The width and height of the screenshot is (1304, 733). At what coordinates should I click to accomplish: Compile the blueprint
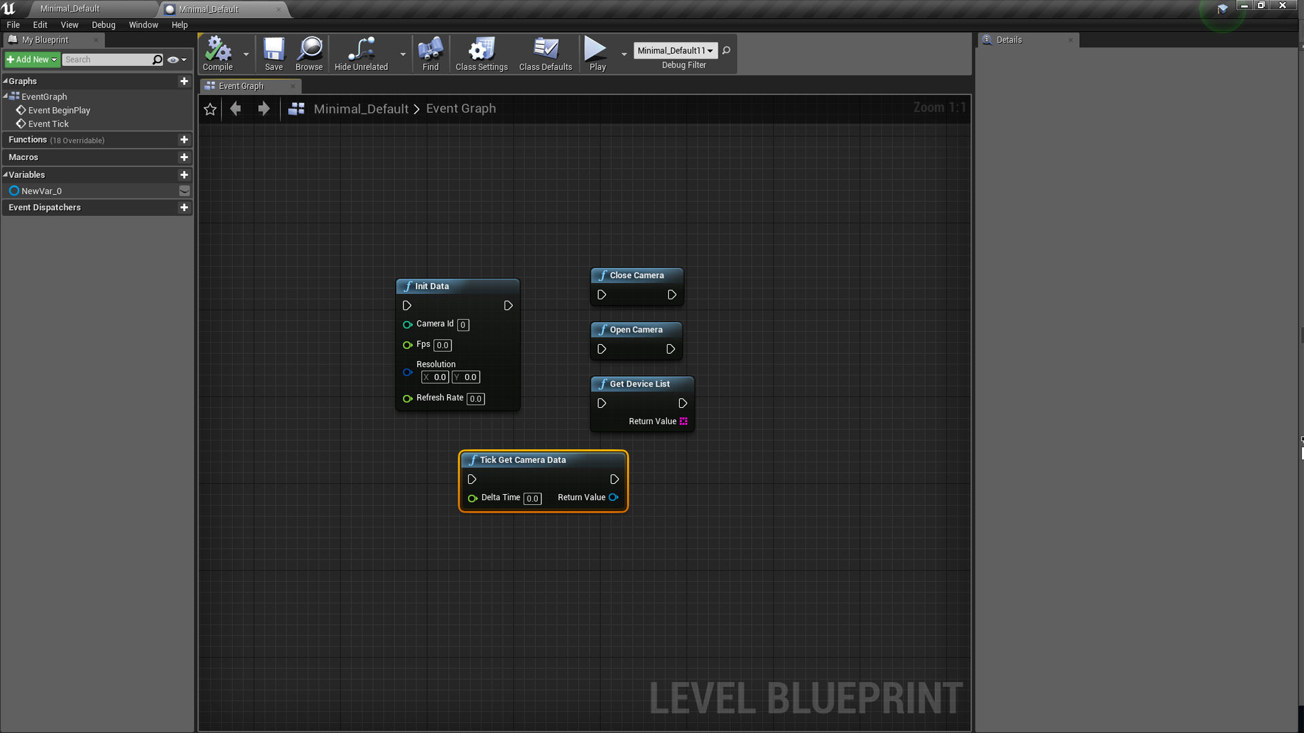pos(217,54)
